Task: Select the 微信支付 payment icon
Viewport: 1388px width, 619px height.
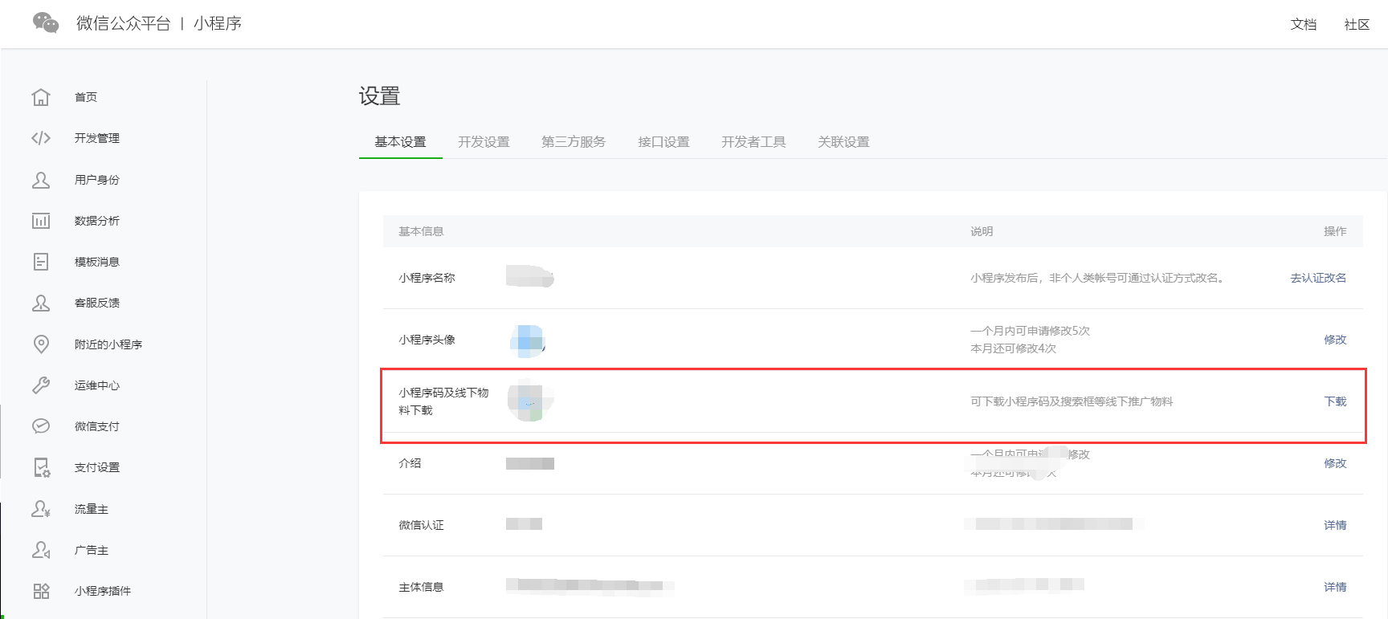Action: coord(41,426)
